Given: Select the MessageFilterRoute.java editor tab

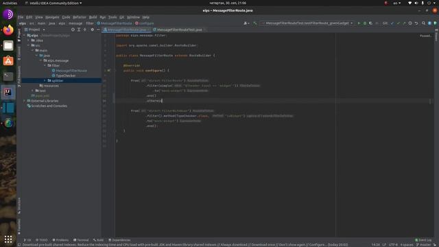Looking at the screenshot, I should [127, 30].
